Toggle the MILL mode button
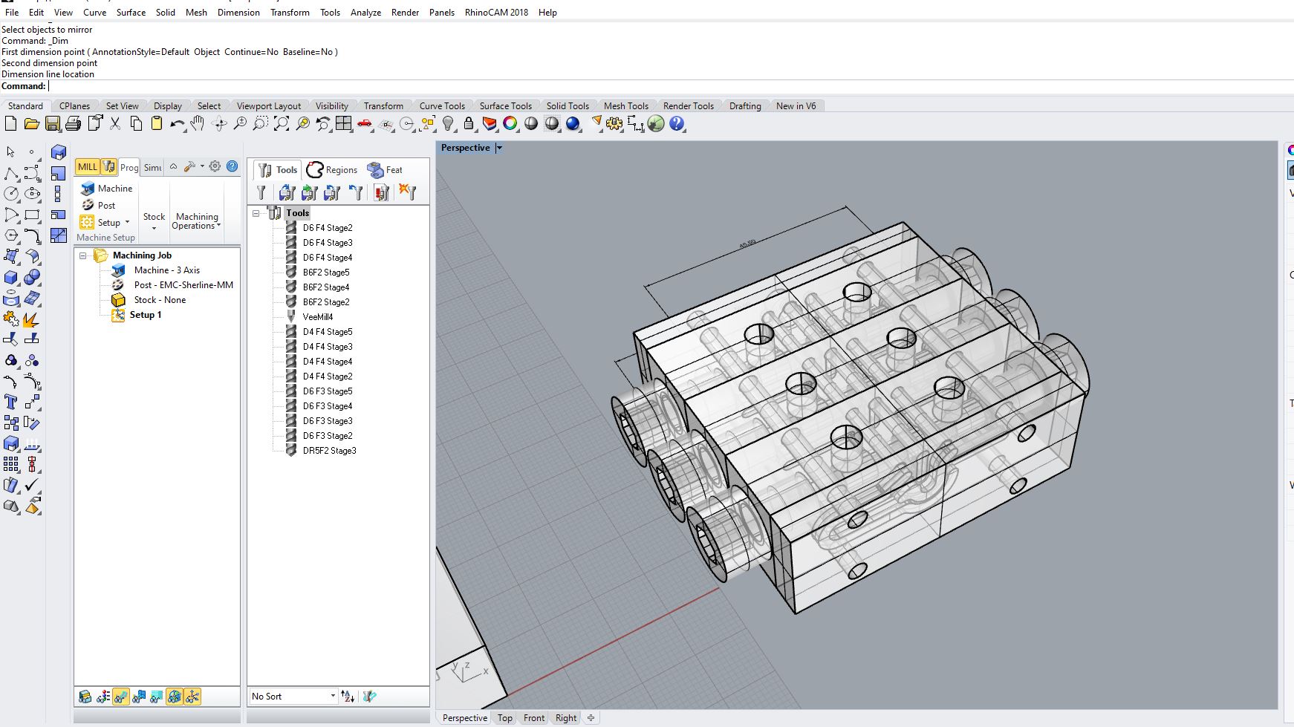Image resolution: width=1294 pixels, height=727 pixels. coord(87,167)
